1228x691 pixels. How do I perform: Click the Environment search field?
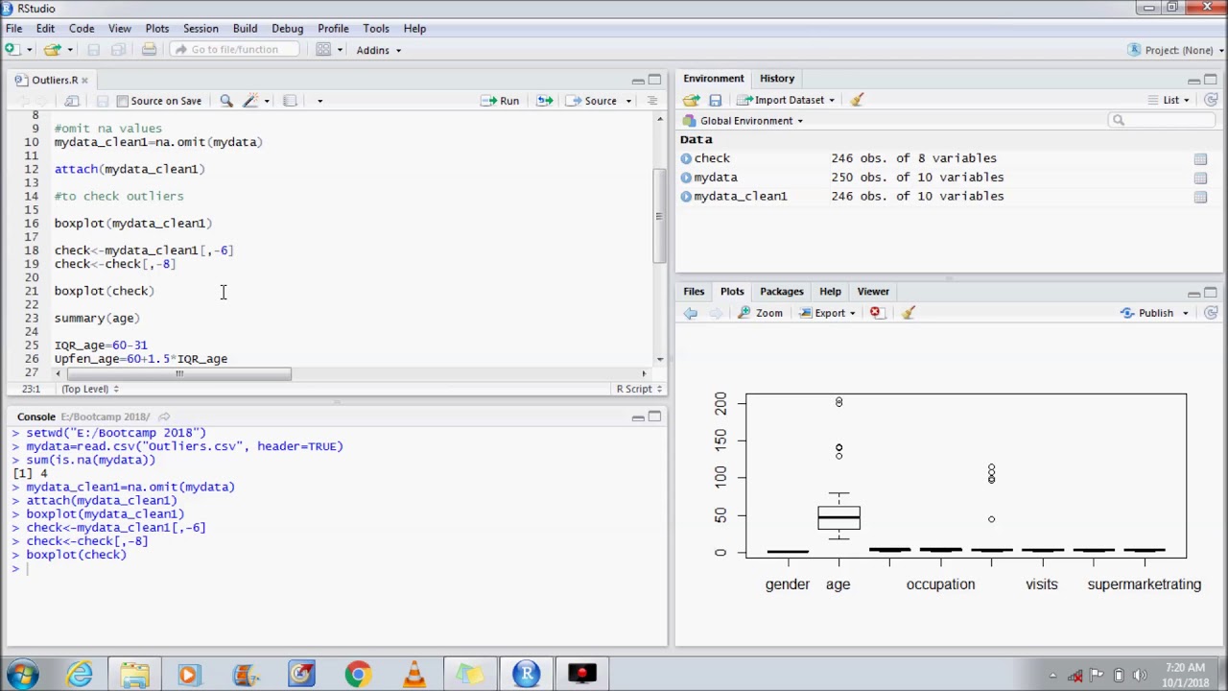(x=1164, y=120)
